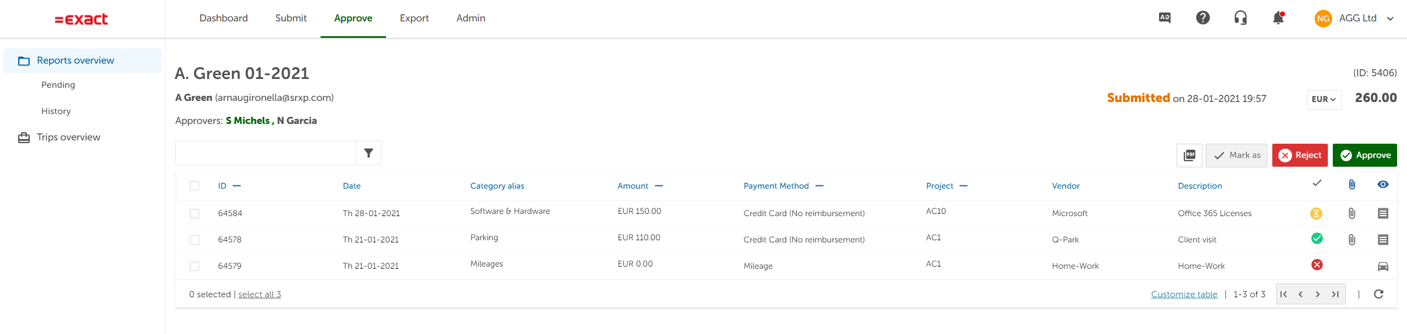Open details list icon for row 64584
The width and height of the screenshot is (1407, 334).
pyautogui.click(x=1383, y=213)
